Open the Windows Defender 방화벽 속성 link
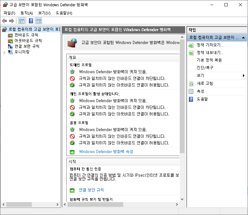This screenshot has height=215, width=248. pos(106,152)
